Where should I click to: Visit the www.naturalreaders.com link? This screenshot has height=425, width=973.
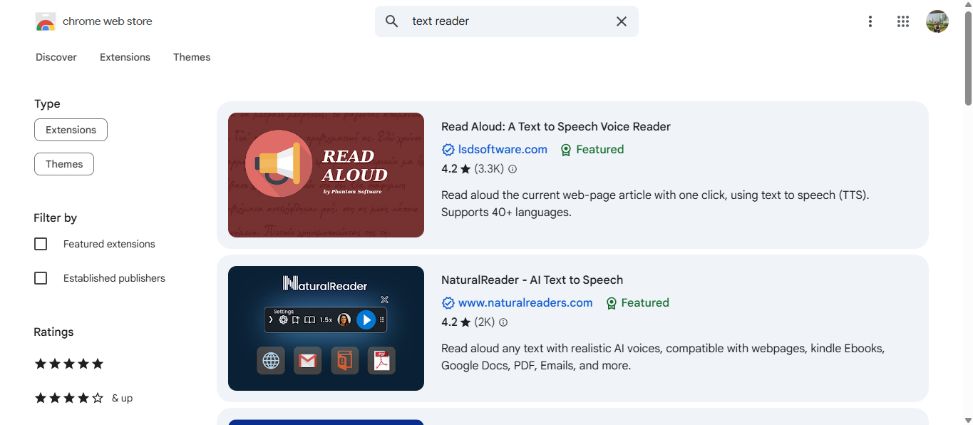pos(525,302)
